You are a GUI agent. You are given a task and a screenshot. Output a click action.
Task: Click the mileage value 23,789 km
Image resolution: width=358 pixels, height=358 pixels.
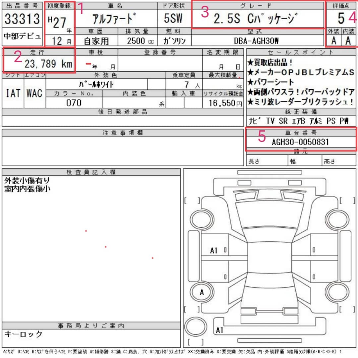tap(48, 64)
